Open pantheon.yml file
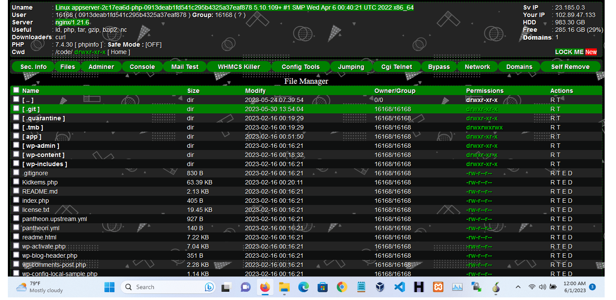This screenshot has width=616, height=300. coord(41,228)
